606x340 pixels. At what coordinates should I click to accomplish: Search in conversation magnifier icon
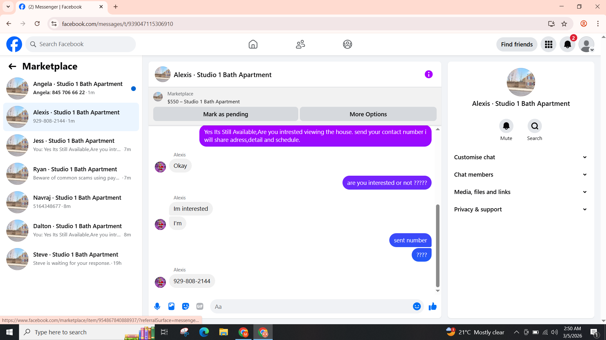tap(535, 126)
